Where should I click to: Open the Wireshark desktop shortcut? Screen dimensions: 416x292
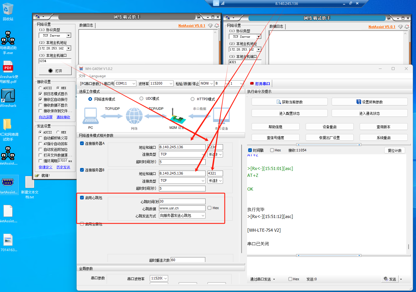pos(8,96)
